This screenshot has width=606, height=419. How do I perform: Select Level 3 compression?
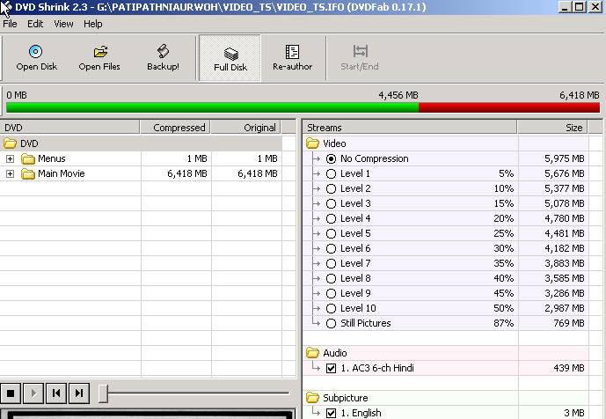(331, 204)
